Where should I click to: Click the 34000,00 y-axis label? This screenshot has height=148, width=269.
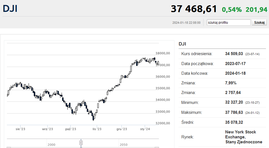[x=163, y=100]
